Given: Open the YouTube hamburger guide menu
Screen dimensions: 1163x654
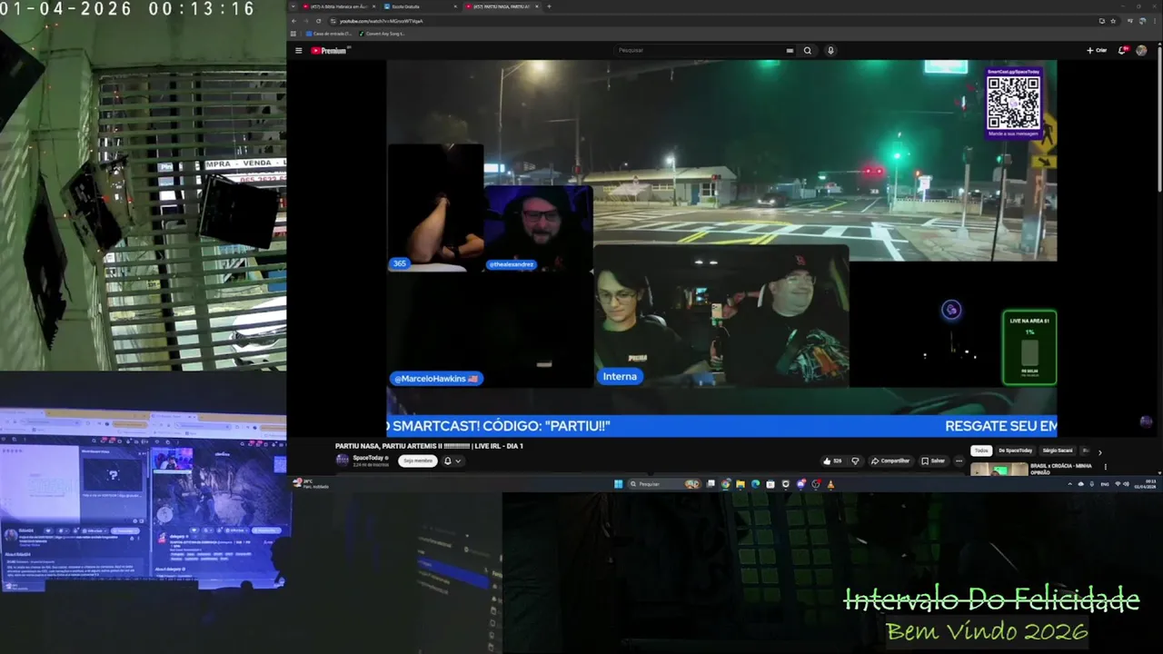Looking at the screenshot, I should (x=298, y=51).
